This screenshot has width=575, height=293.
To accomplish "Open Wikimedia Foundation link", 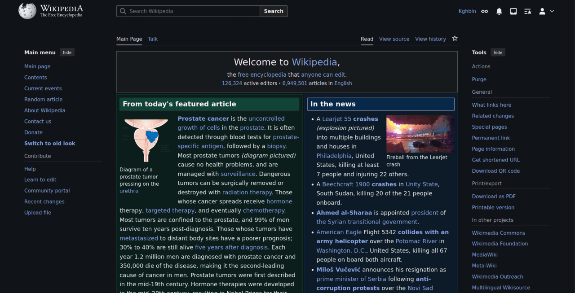I will click(500, 244).
